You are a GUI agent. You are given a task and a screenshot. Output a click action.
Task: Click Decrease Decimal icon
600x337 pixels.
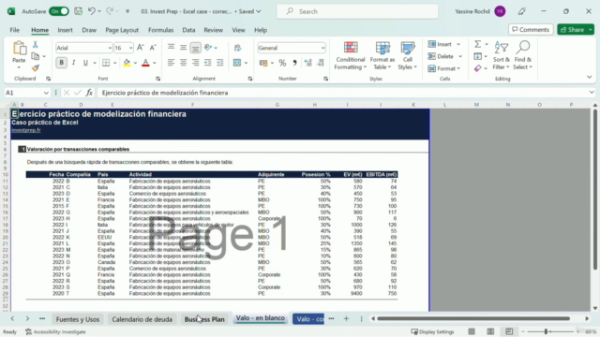(321, 63)
